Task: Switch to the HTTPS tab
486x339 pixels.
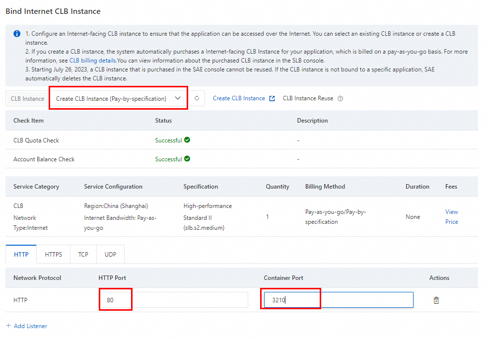Action: coord(54,254)
